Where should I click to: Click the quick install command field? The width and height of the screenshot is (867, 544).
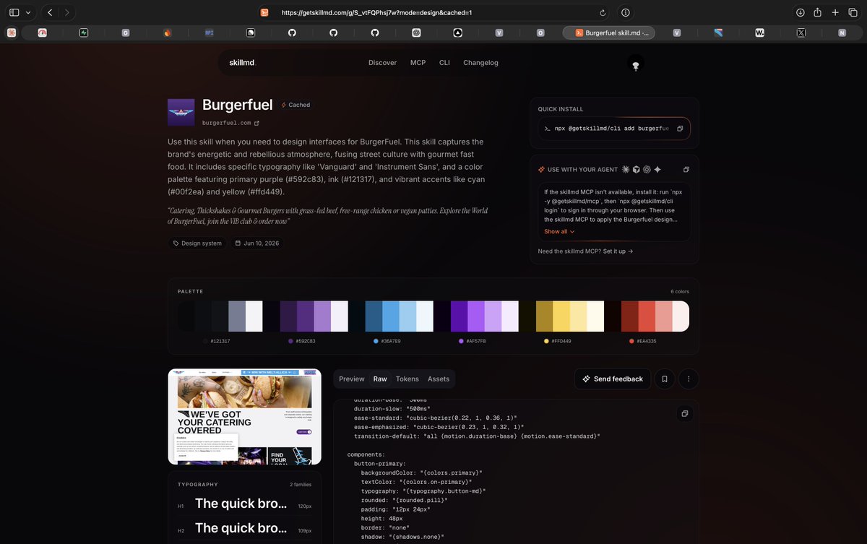[x=614, y=128]
